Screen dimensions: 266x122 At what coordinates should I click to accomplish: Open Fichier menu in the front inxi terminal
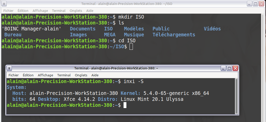click(x=13, y=75)
